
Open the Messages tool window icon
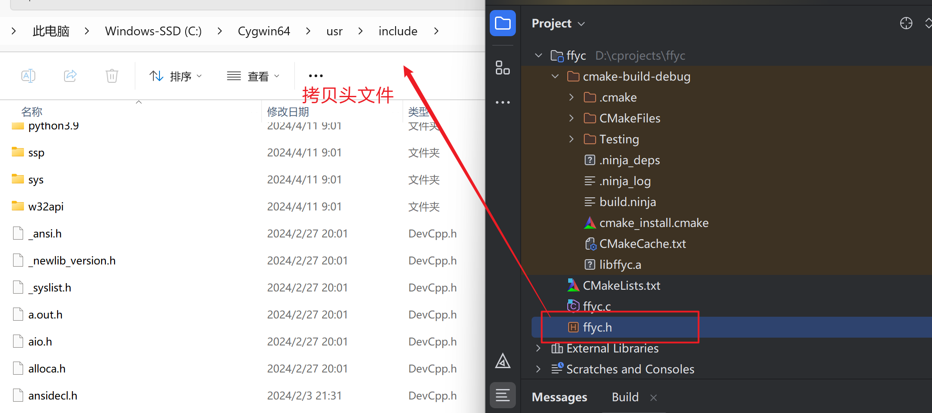(502, 395)
